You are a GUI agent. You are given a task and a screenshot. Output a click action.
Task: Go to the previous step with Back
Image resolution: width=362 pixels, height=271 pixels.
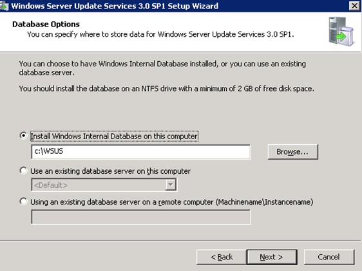(x=222, y=257)
